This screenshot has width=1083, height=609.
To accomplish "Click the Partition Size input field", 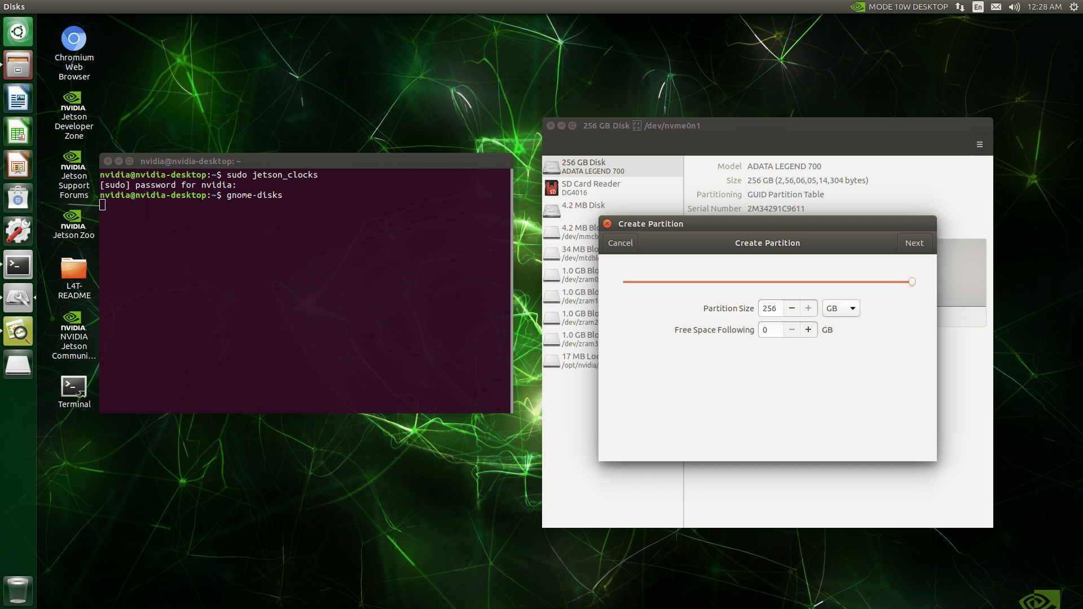I will [x=771, y=308].
